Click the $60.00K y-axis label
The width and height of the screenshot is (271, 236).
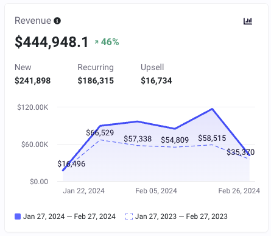[x=35, y=145]
